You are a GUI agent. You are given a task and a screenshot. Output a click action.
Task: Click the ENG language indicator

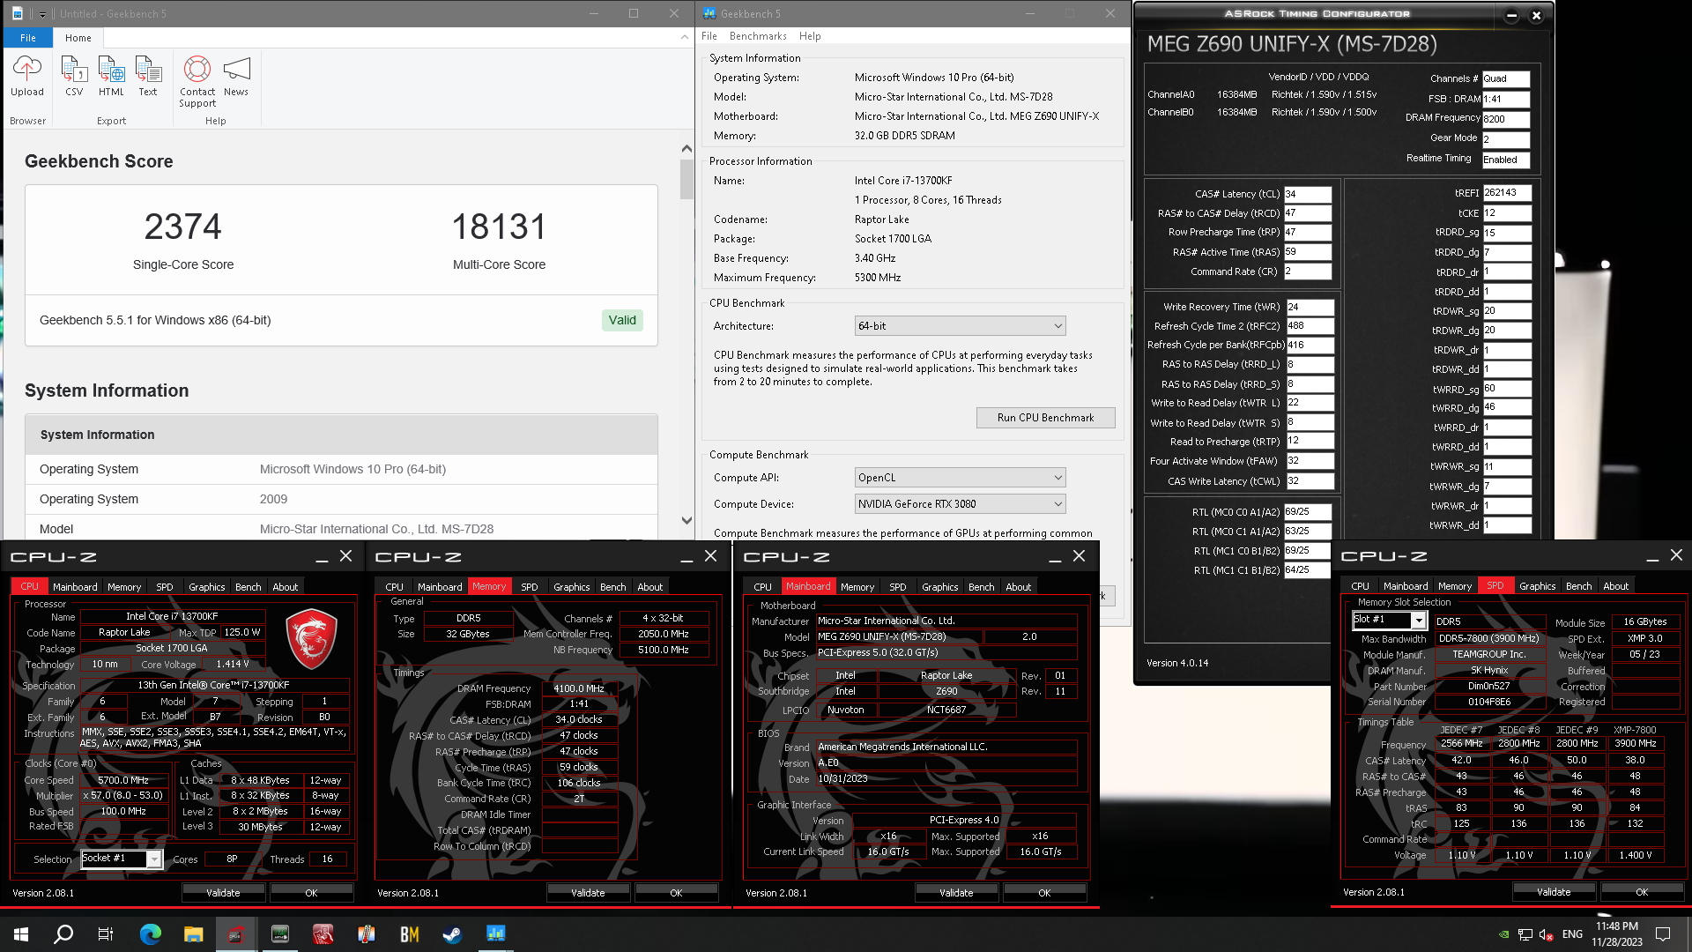click(x=1572, y=934)
